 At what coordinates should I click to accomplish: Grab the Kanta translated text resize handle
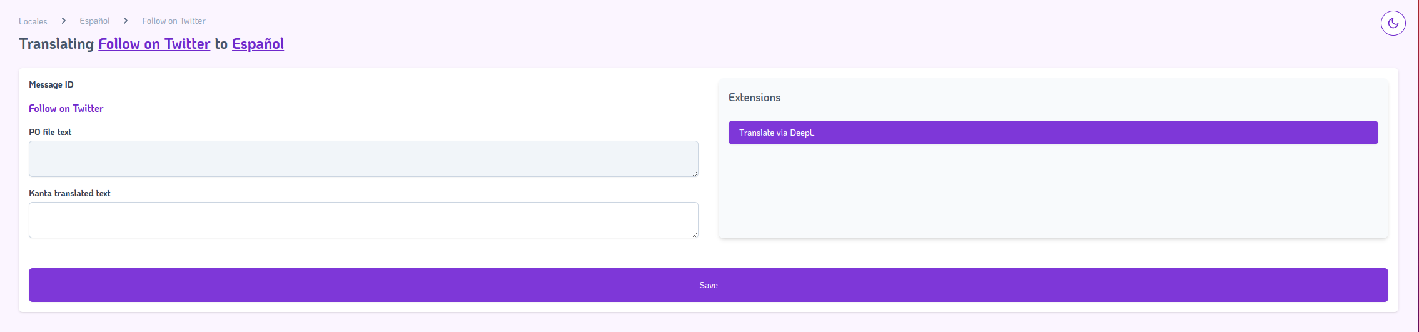click(x=695, y=234)
